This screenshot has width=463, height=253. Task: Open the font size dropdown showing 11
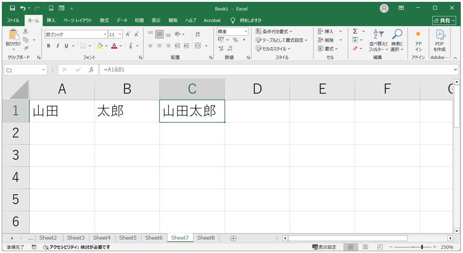point(120,34)
